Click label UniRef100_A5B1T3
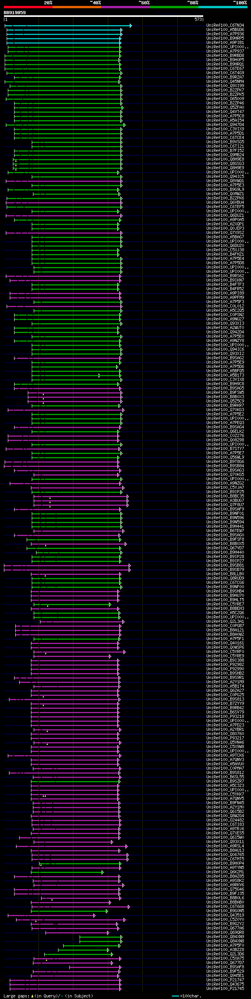 (x=225, y=375)
